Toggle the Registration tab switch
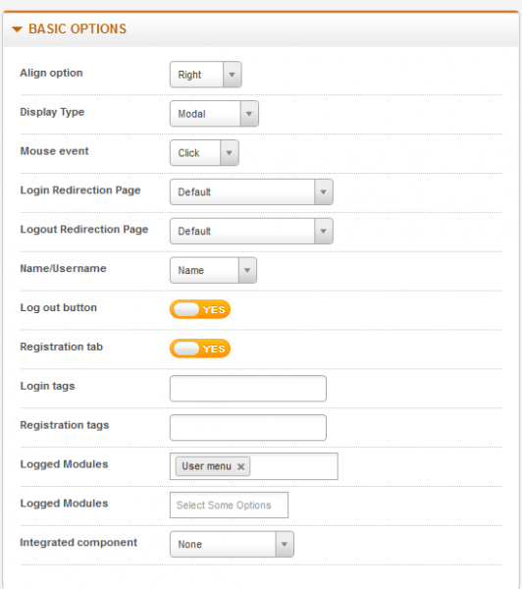This screenshot has width=522, height=589. point(200,348)
